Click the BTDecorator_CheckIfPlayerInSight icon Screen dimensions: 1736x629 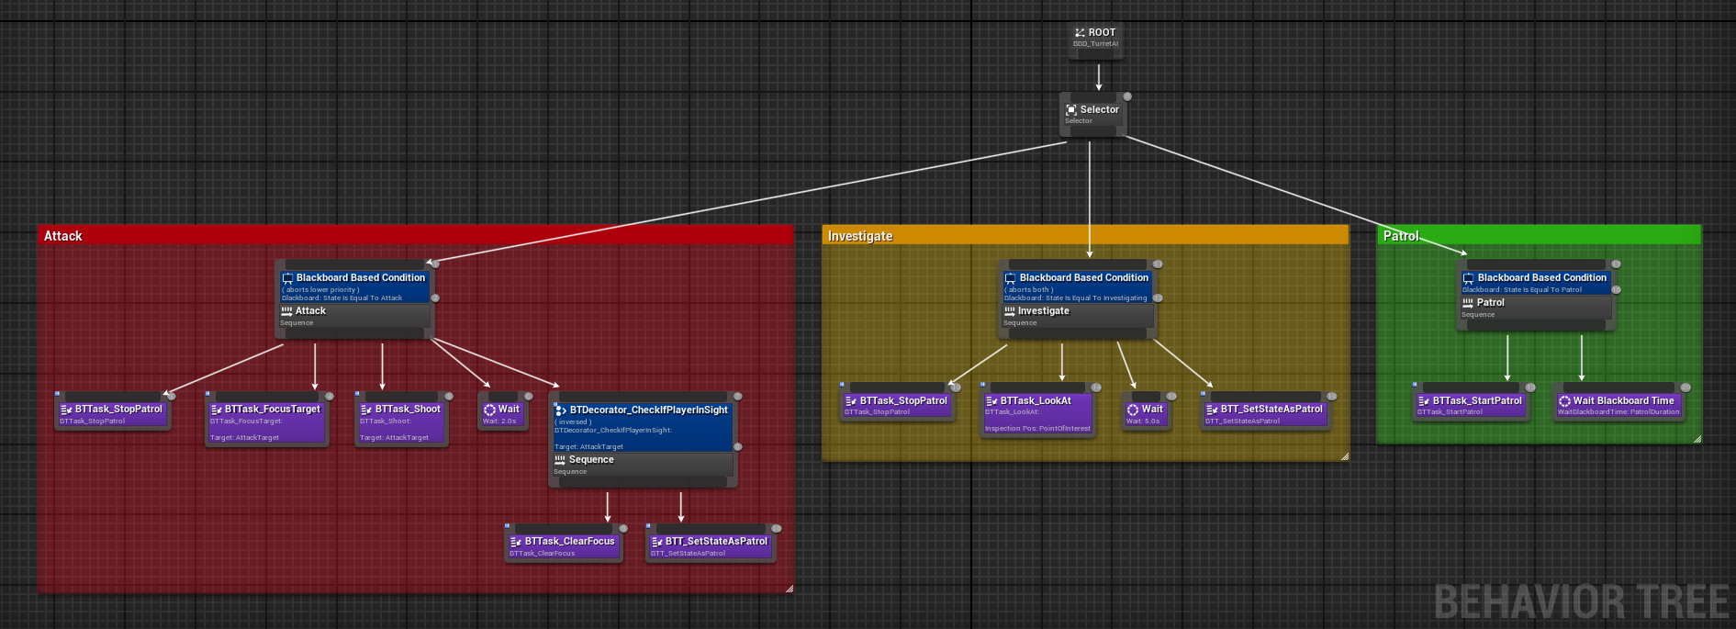[561, 410]
